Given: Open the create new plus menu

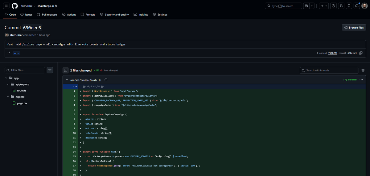Looking at the screenshot, I should tap(323, 6).
